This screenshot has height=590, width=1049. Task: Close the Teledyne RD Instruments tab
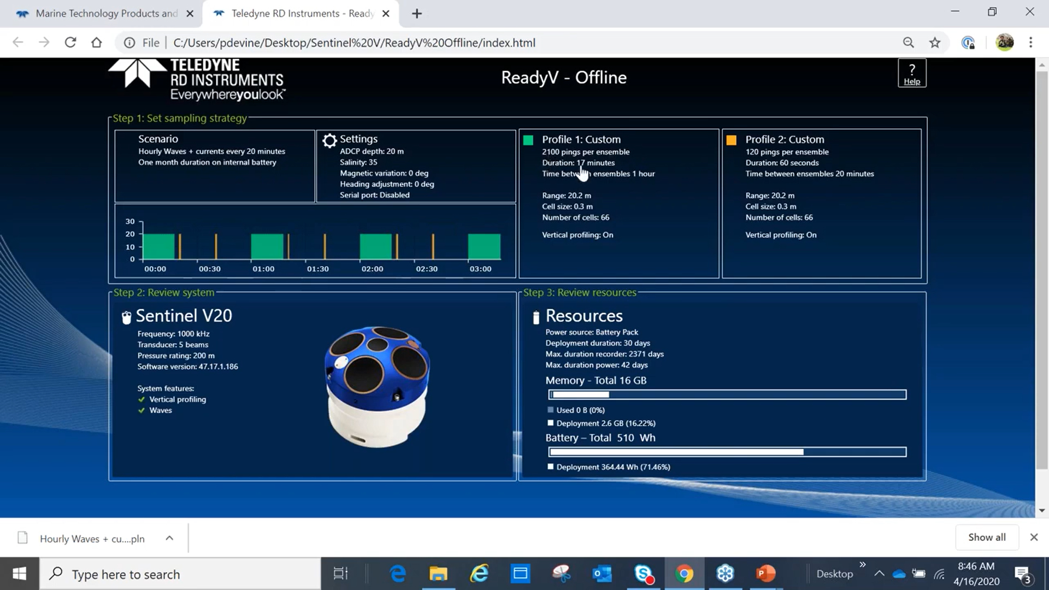coord(386,14)
